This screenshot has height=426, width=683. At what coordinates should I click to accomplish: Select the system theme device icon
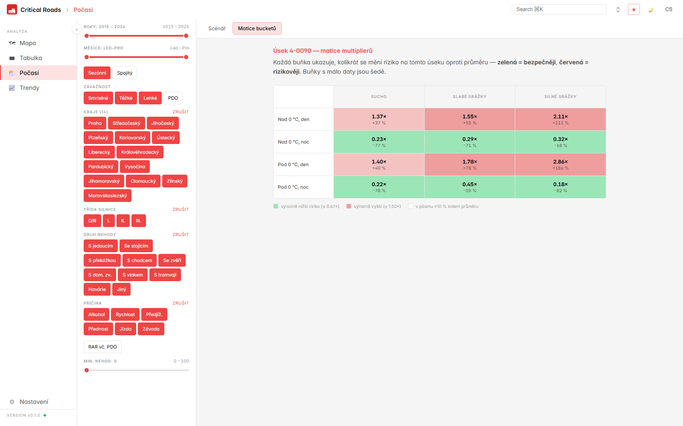pos(618,9)
